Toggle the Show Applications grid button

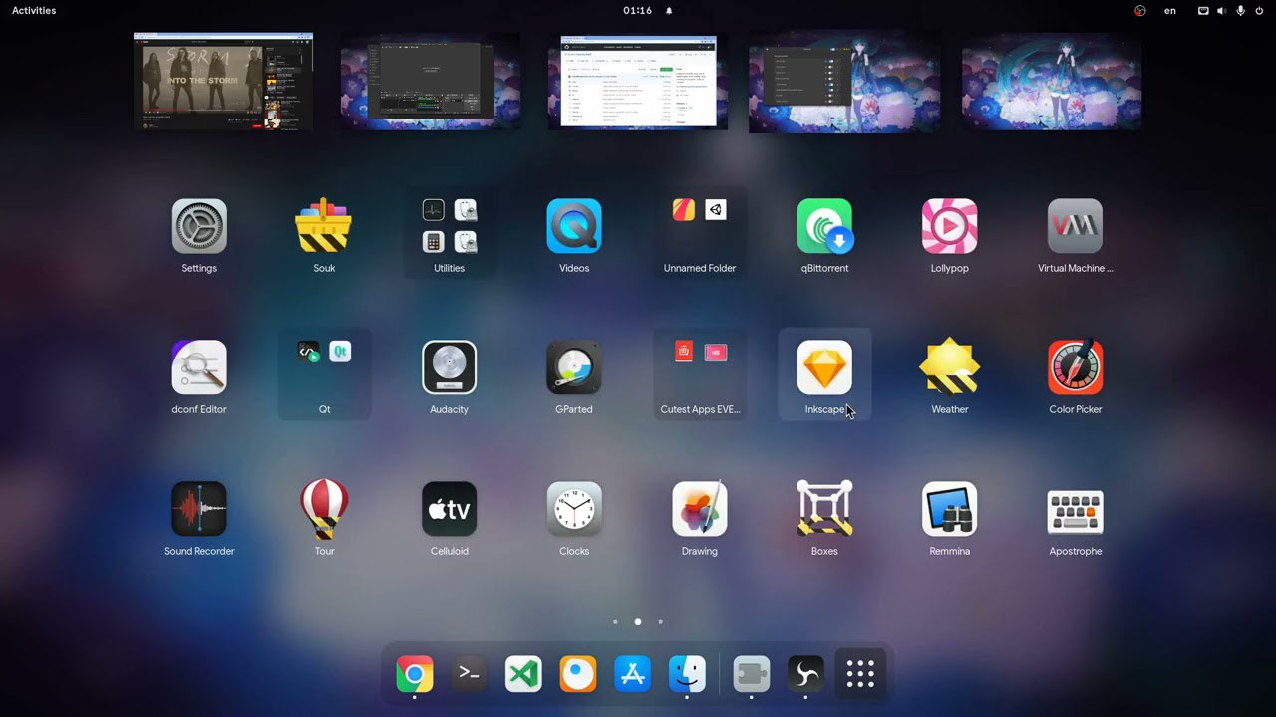click(860, 674)
